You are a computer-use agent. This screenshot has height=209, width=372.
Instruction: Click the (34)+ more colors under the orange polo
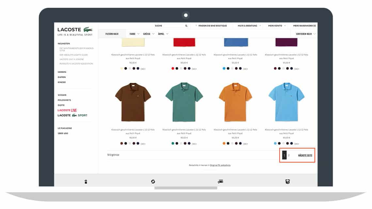coord(245,144)
